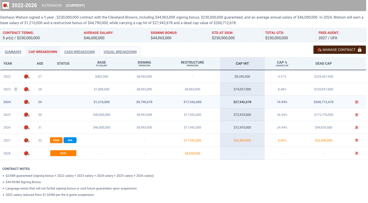The width and height of the screenshot is (368, 203).
Task: Click Browns helmet icon in 2027 row
Action: point(27,140)
